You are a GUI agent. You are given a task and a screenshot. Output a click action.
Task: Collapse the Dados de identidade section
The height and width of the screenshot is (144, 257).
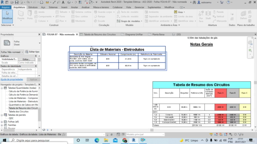(x=36, y=66)
